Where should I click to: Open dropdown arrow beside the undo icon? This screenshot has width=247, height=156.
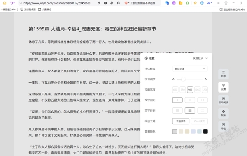[14, 3]
